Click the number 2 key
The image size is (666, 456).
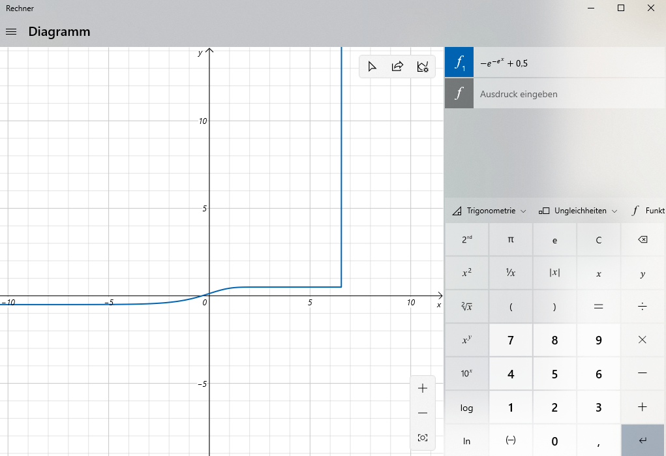point(554,407)
